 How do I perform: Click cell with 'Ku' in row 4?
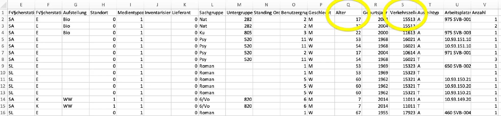coord(212,33)
